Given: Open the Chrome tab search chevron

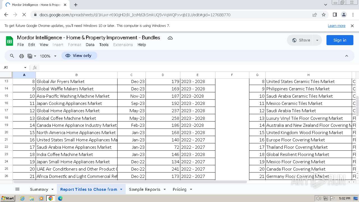Looking at the screenshot, I should (x=325, y=5).
